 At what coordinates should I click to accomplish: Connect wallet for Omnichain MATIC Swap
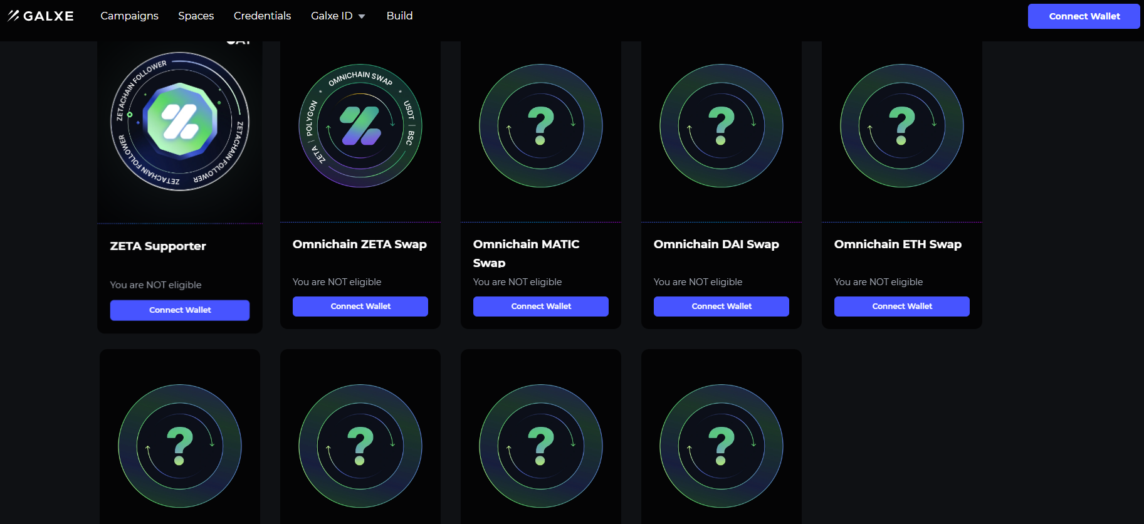[541, 307]
